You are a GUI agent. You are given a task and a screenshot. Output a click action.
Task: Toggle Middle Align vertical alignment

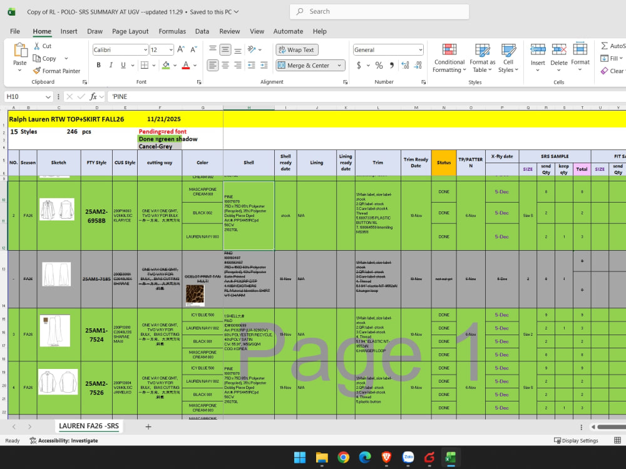tap(225, 49)
